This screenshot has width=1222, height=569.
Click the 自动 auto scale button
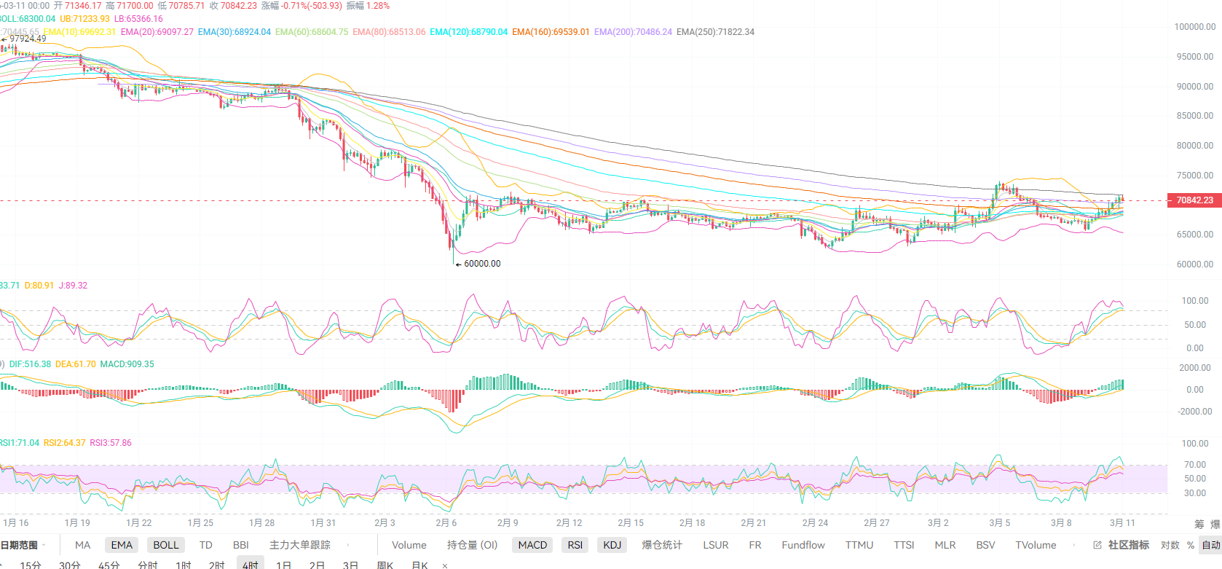pyautogui.click(x=1210, y=545)
